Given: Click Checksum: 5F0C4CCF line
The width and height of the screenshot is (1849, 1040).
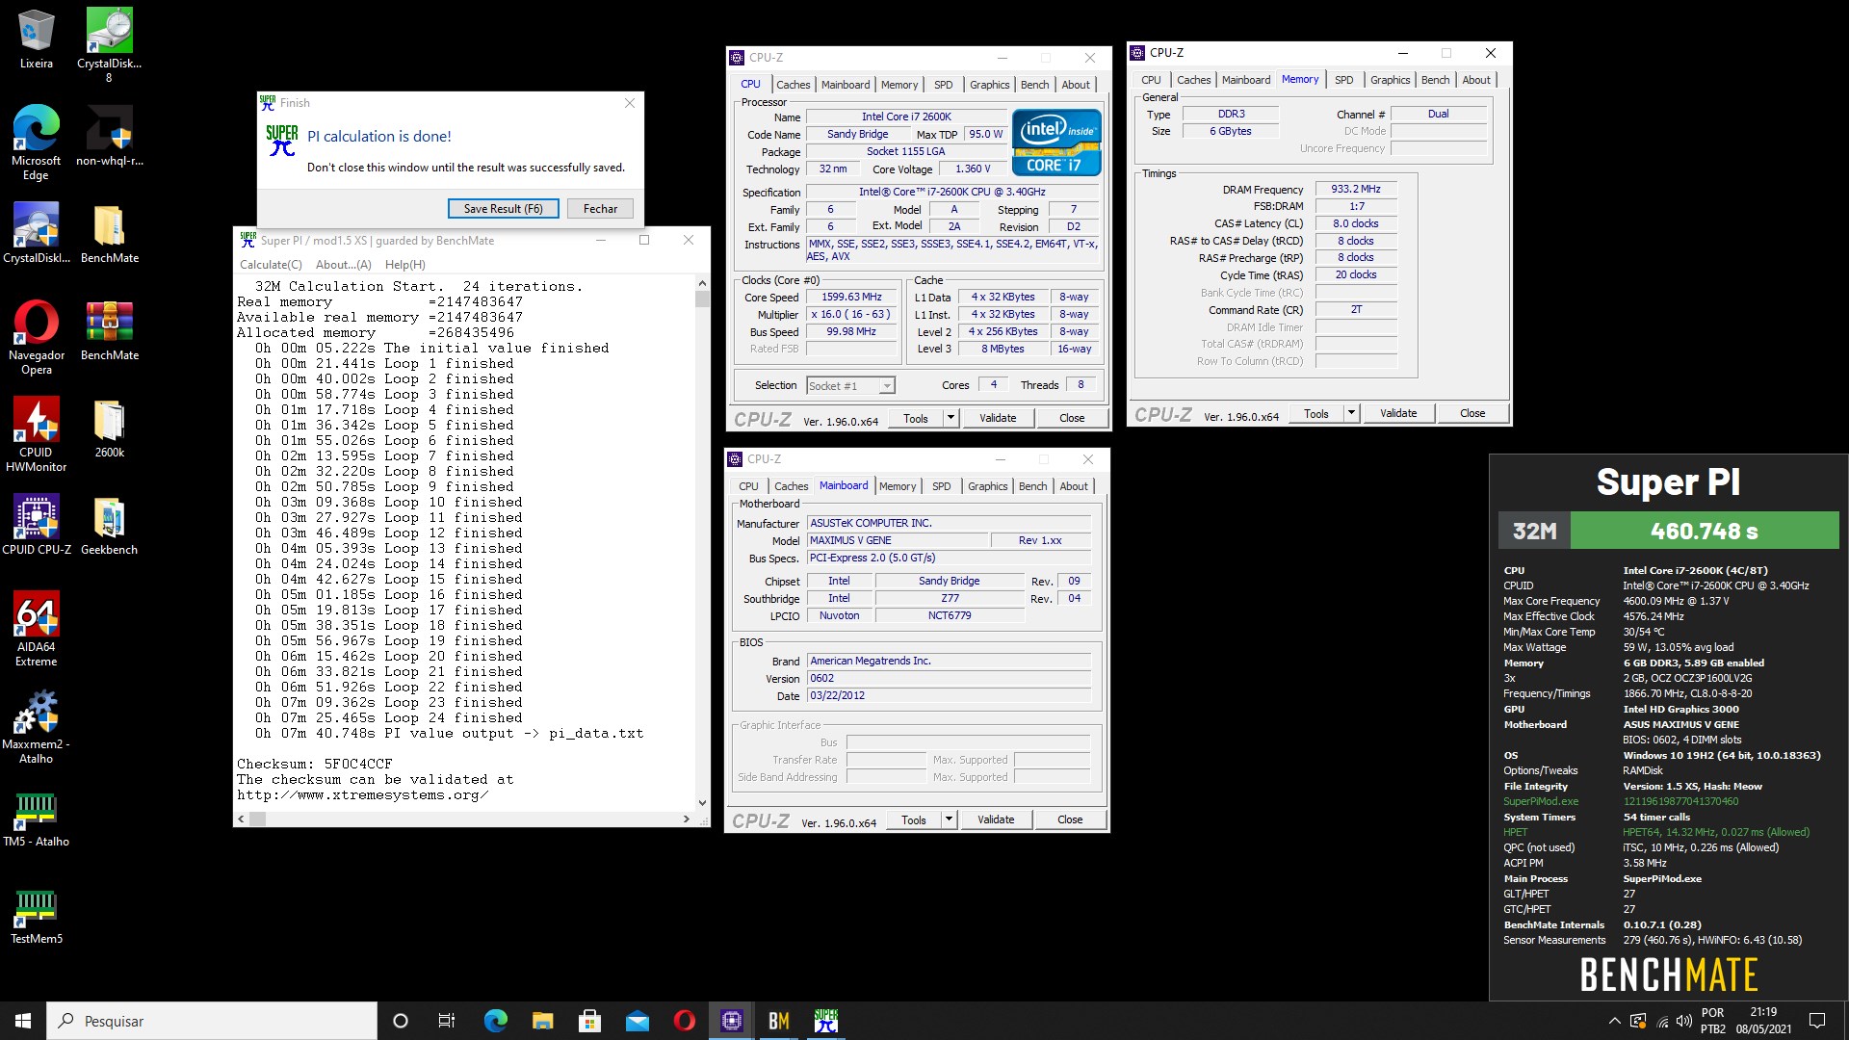Looking at the screenshot, I should [315, 764].
